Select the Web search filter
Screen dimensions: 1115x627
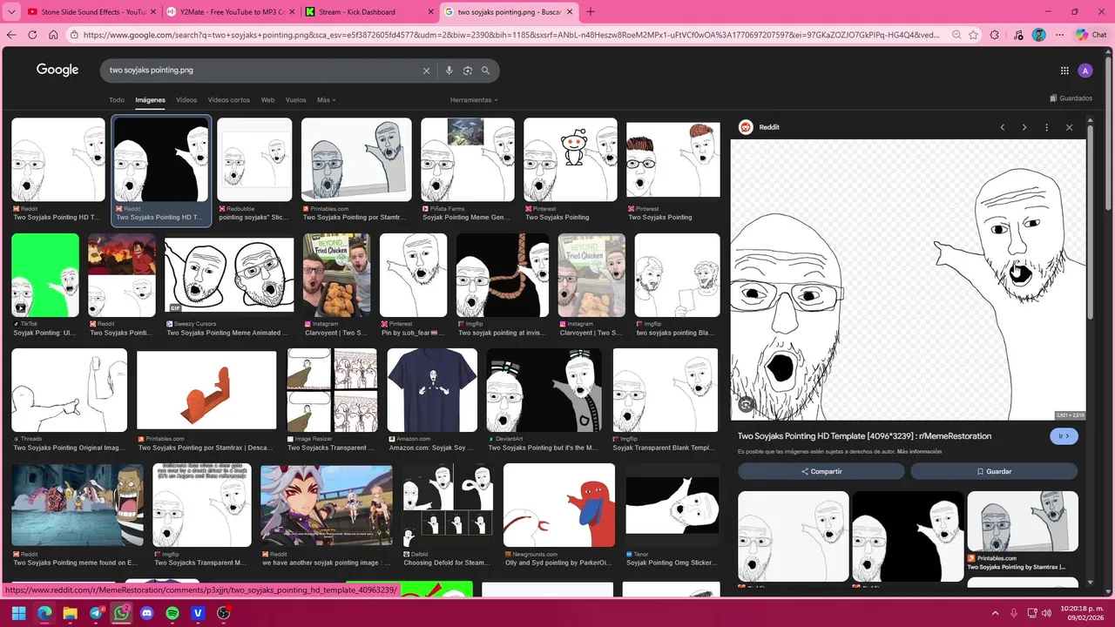pyautogui.click(x=267, y=100)
